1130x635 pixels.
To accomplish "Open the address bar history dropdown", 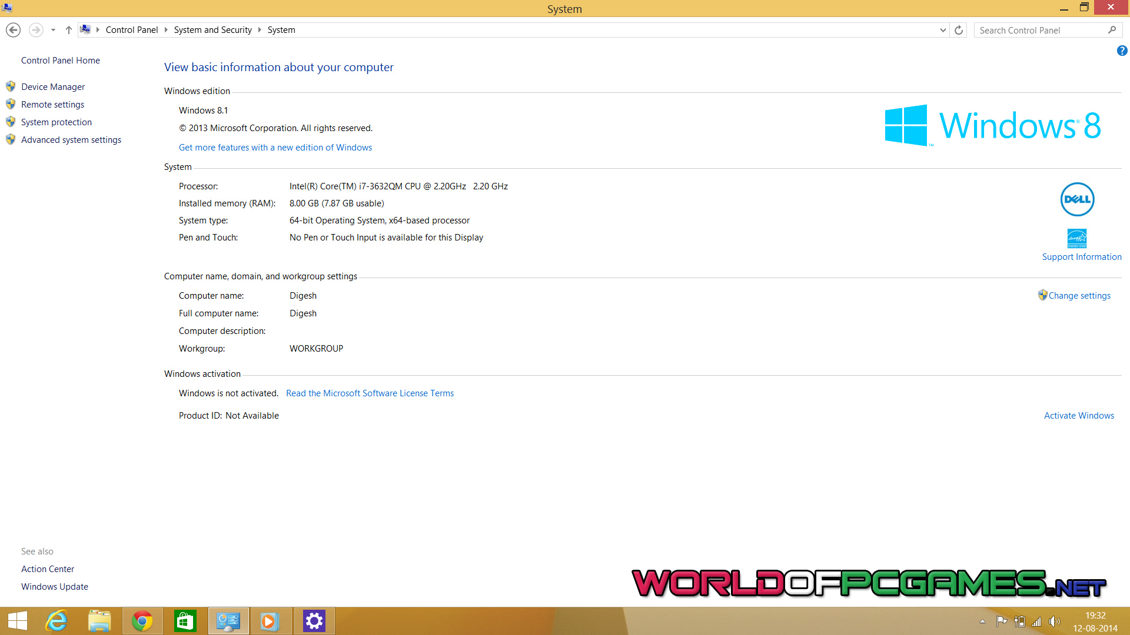I will point(943,30).
